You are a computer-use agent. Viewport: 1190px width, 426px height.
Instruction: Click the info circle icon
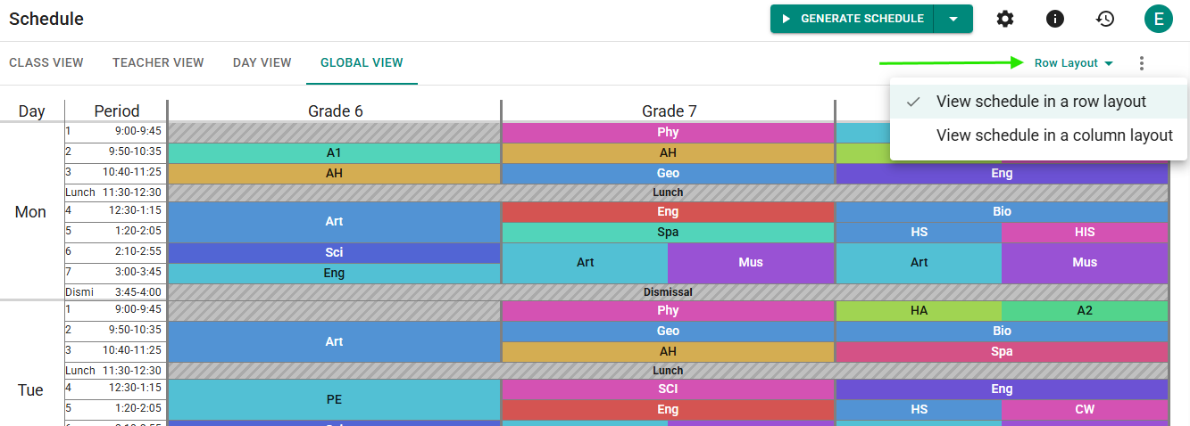click(1055, 19)
